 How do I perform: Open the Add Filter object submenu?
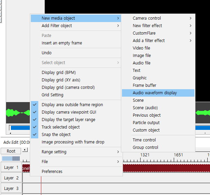point(76,26)
